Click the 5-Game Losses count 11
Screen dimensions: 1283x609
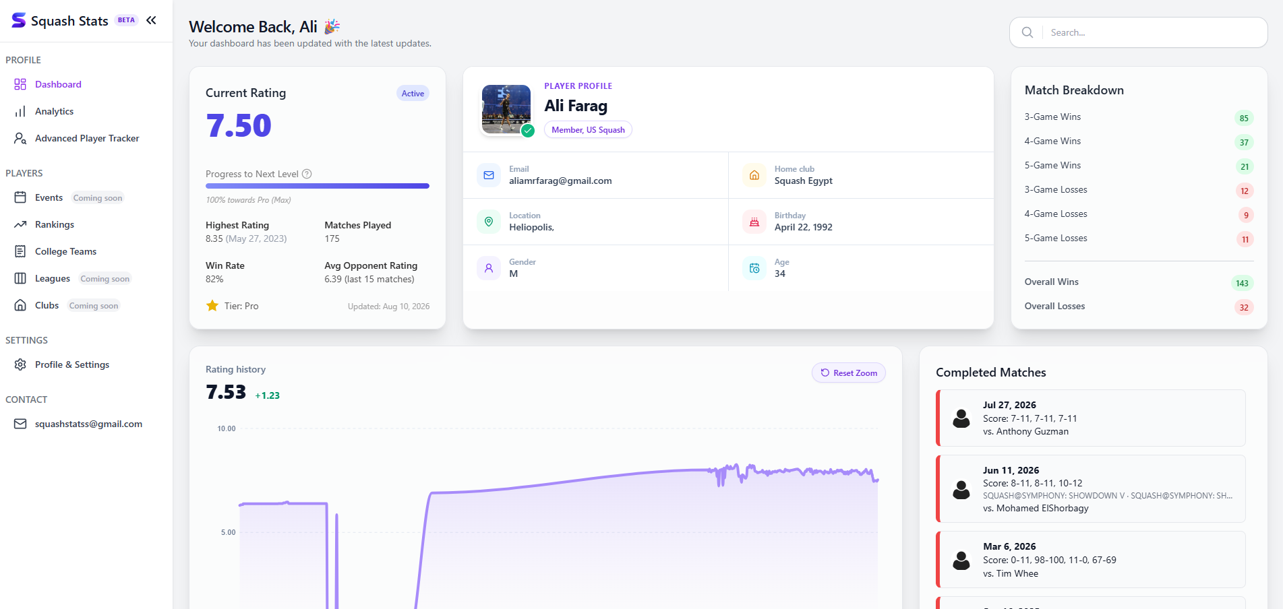[x=1245, y=239]
